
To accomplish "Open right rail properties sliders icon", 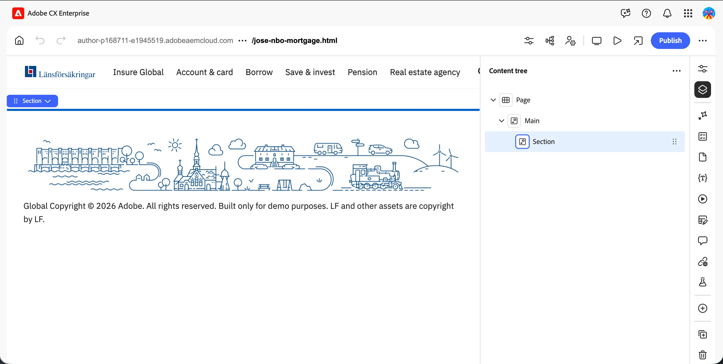I will click(x=702, y=69).
